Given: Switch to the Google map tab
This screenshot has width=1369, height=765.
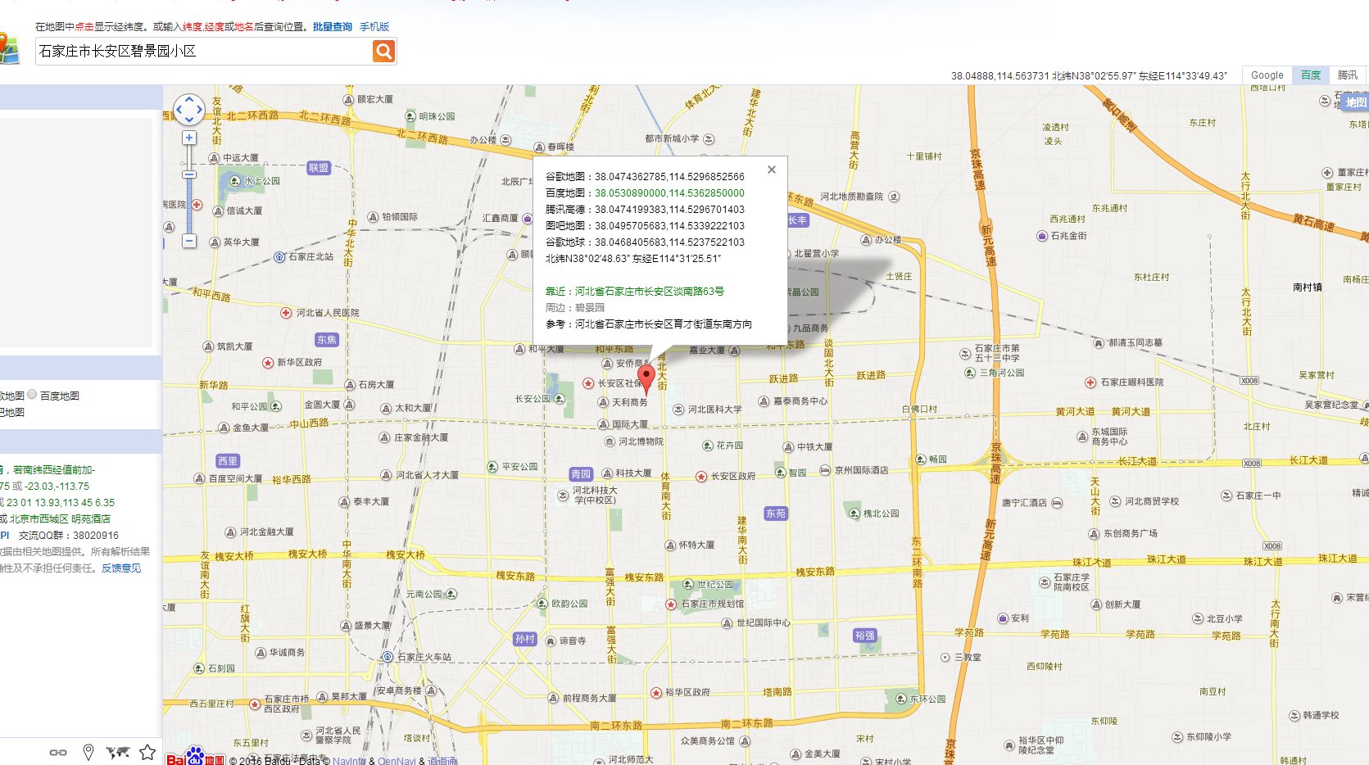Looking at the screenshot, I should 1267,75.
